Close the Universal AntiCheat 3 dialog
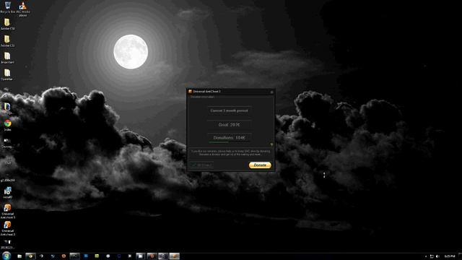Screen dimensions: 462x260 click(271, 92)
